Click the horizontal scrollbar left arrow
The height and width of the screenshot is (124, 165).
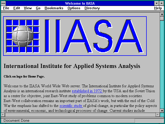[3, 115]
